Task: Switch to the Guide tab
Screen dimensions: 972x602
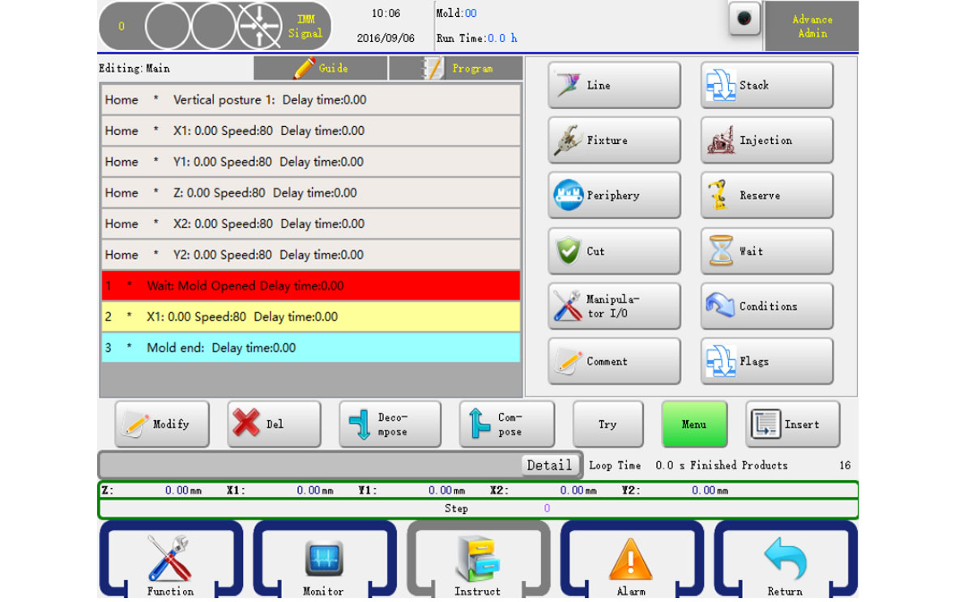Action: point(321,69)
